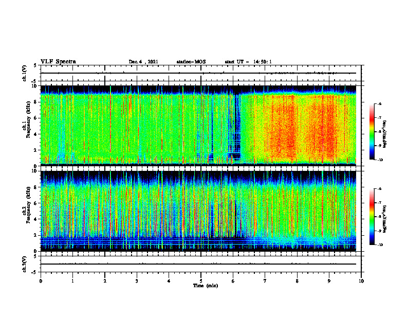
Task: Click the "5" tick on the time axis
Action: [201, 281]
